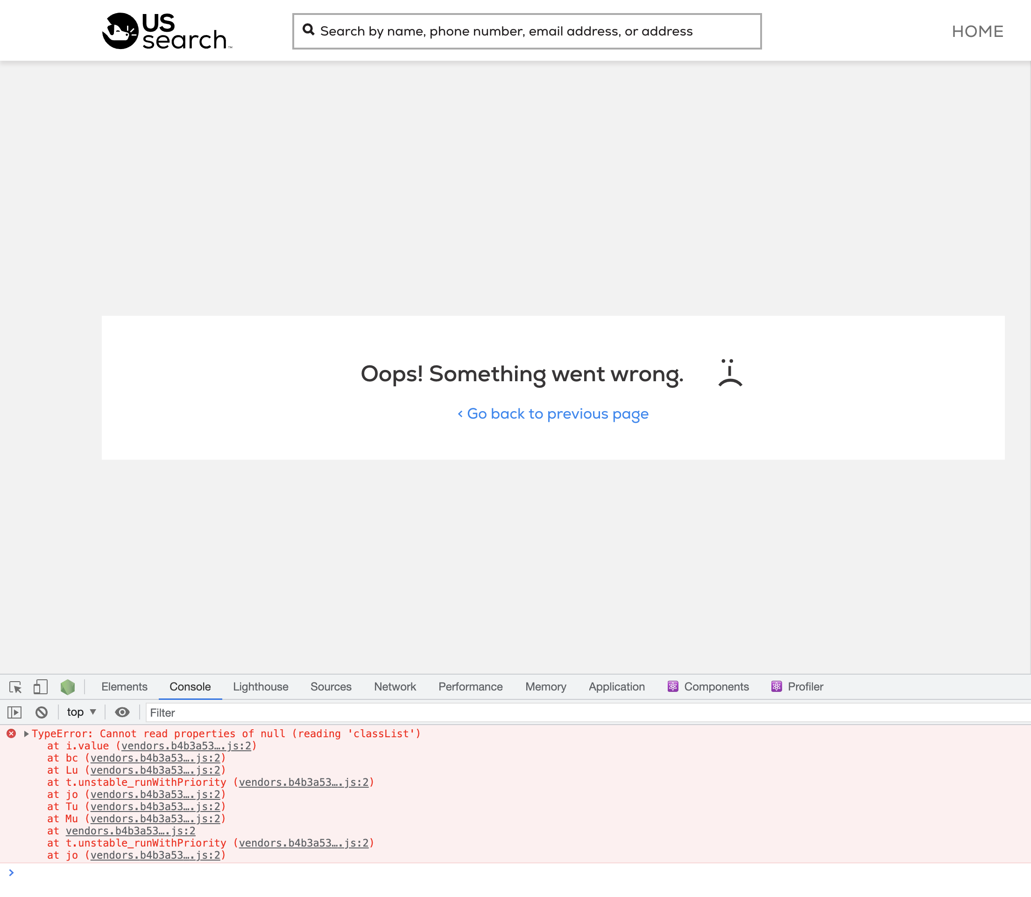Click Go back to previous page link
Screen dimensions: 1031x897
coord(553,414)
